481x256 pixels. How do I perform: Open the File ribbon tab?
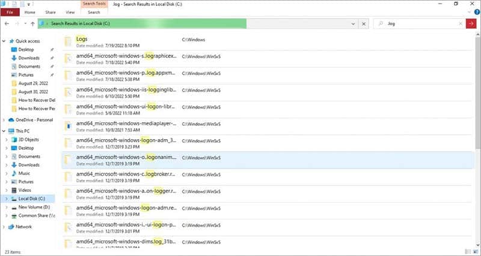tap(10, 12)
